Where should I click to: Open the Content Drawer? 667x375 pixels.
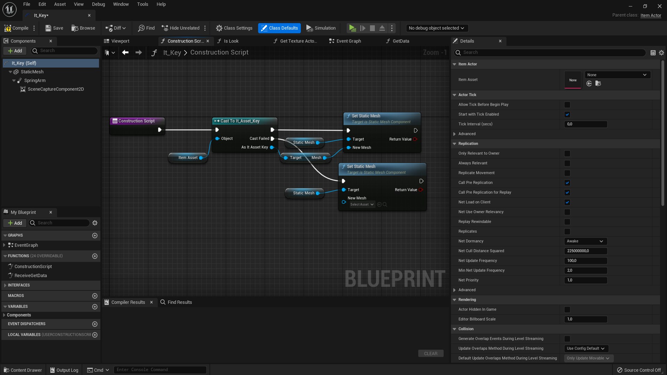[x=22, y=369]
